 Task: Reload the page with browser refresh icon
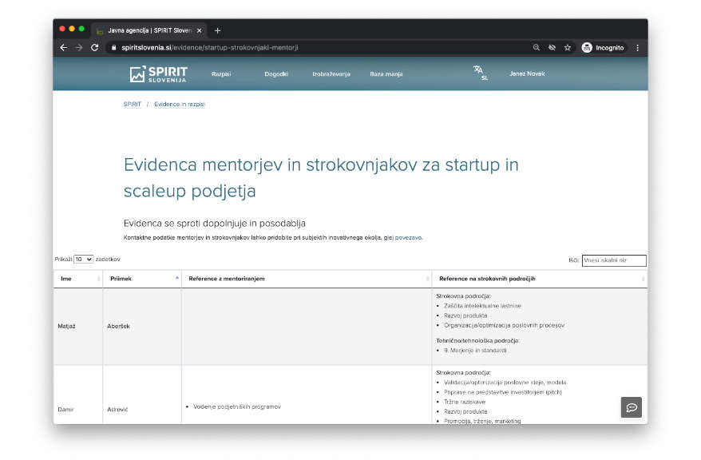pos(95,48)
